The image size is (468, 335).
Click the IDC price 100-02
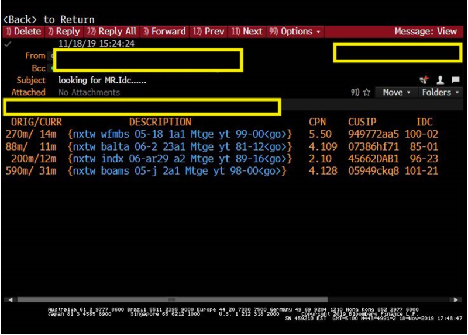[421, 134]
